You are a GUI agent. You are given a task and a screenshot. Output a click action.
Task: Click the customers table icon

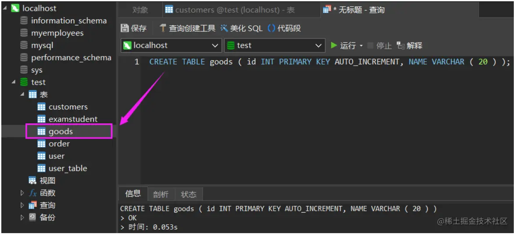coord(41,107)
